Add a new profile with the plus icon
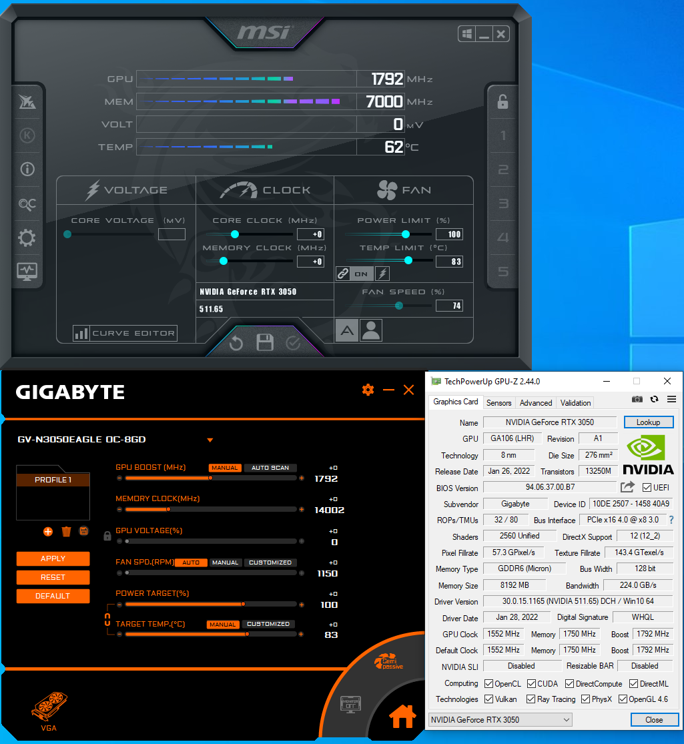Screen dimensions: 684x744 pyautogui.click(x=48, y=531)
